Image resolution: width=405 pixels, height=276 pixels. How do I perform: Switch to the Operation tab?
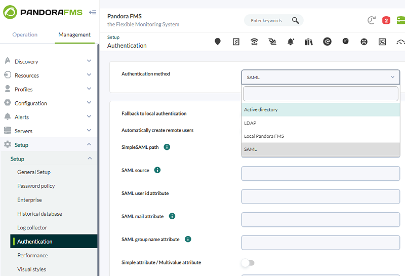coord(25,34)
